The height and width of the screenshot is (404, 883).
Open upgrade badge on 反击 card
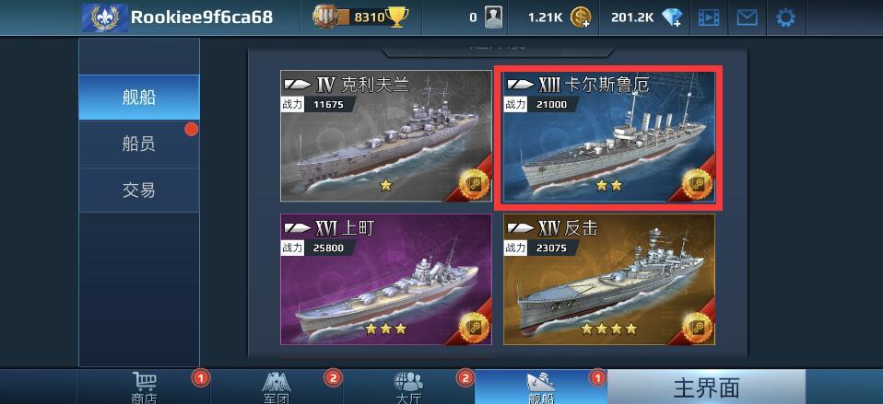pos(697,329)
